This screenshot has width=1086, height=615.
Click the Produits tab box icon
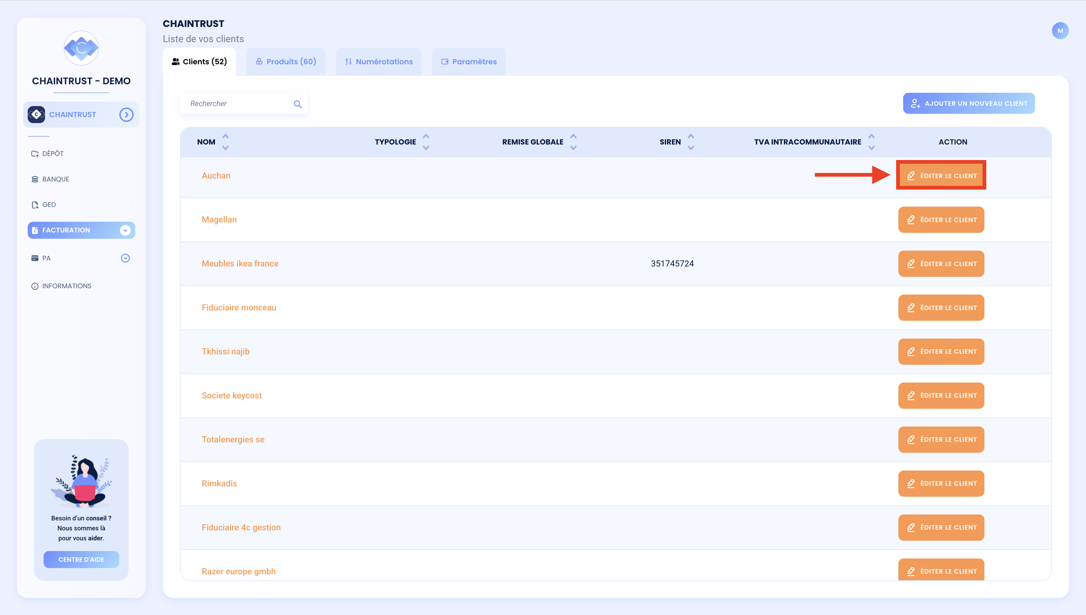(x=259, y=62)
